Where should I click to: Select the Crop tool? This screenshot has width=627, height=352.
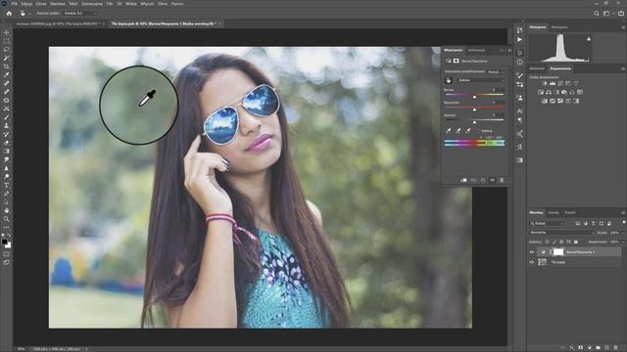tap(7, 66)
